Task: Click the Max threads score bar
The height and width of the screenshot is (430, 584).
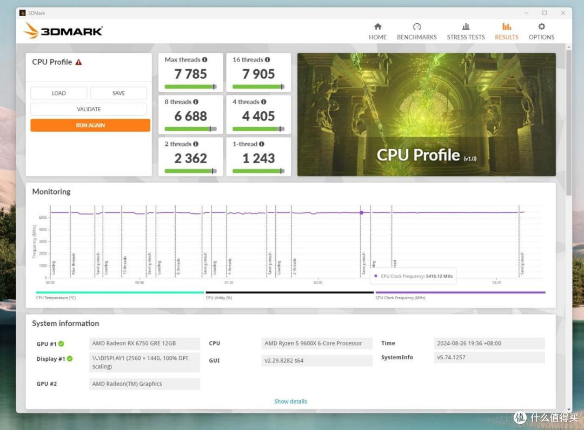Action: tap(190, 86)
